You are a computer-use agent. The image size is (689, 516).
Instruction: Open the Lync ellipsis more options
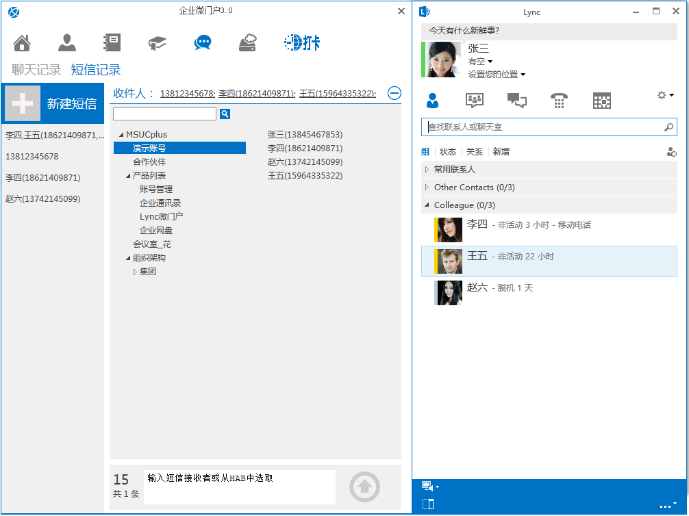(668, 504)
